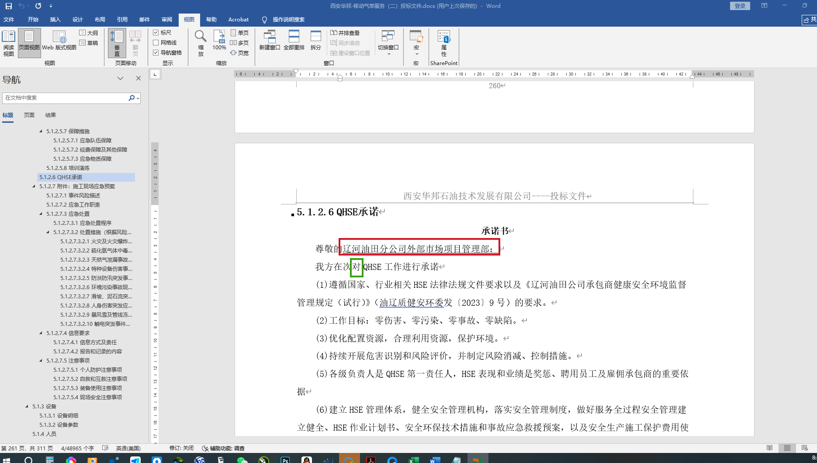The width and height of the screenshot is (817, 463).
Task: Click the first line indent marker on ruler
Action: (296, 71)
